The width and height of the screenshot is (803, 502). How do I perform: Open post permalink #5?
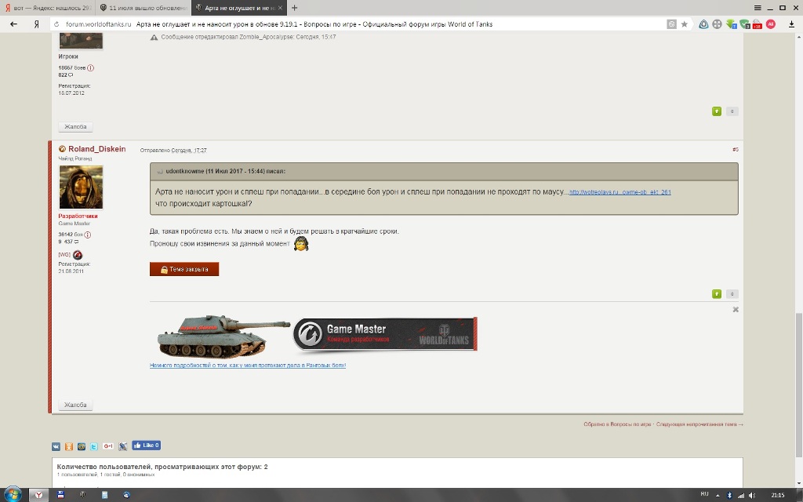pyautogui.click(x=736, y=150)
